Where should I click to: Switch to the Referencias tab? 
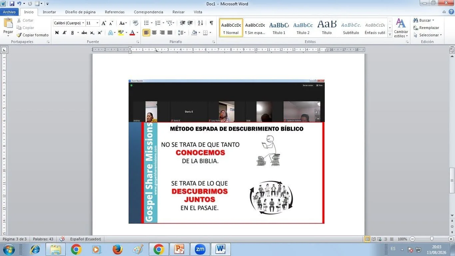[115, 12]
